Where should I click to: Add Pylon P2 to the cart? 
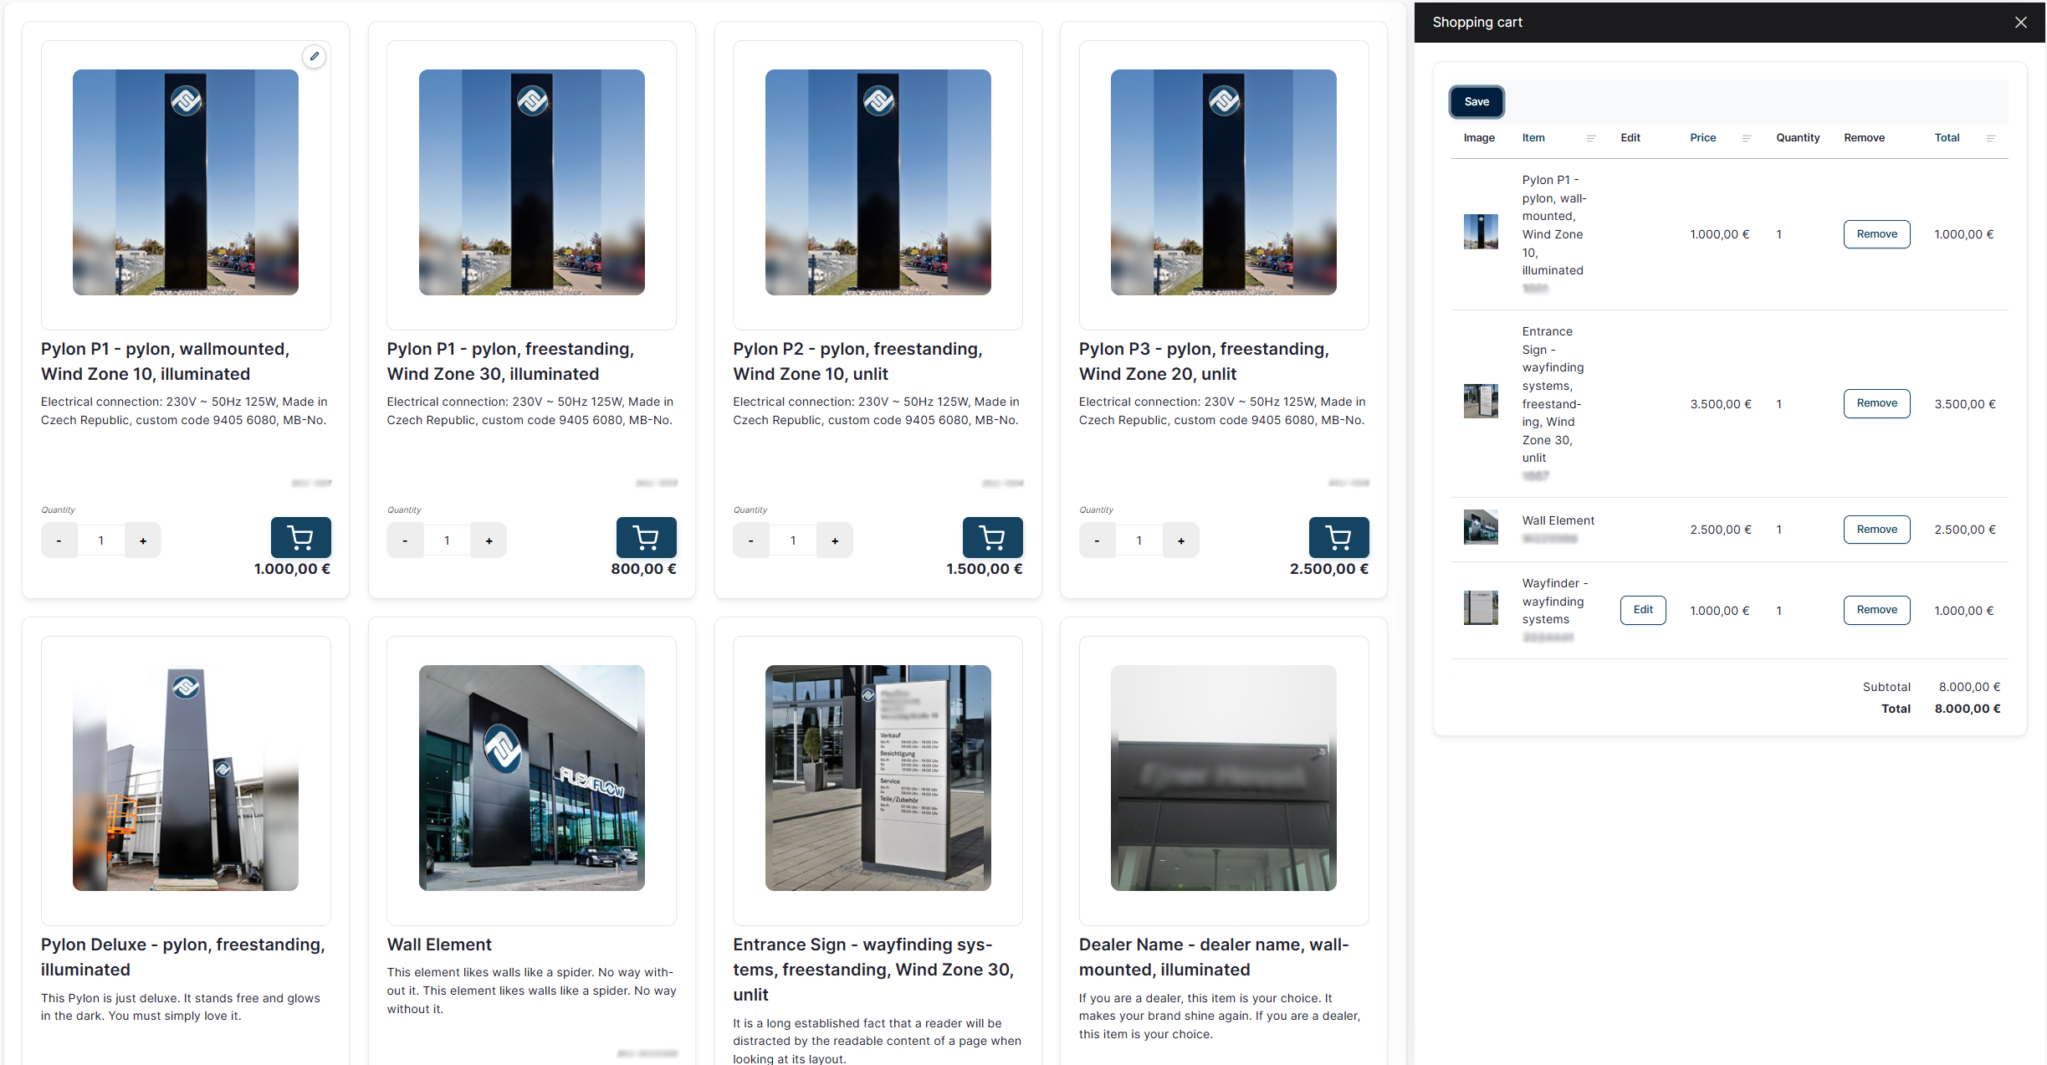coord(992,538)
